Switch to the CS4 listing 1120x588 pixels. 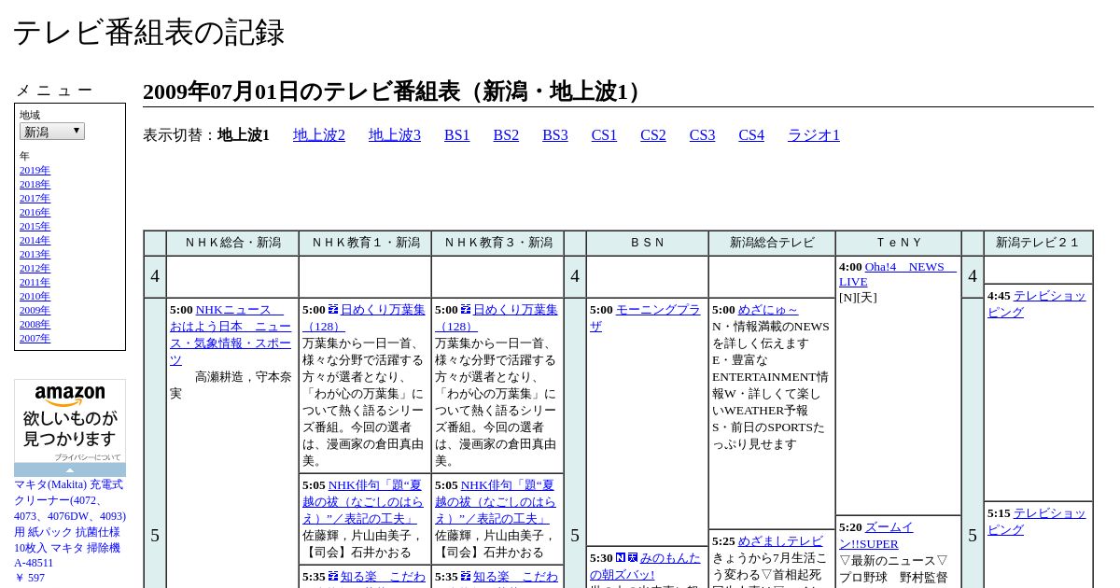(751, 135)
